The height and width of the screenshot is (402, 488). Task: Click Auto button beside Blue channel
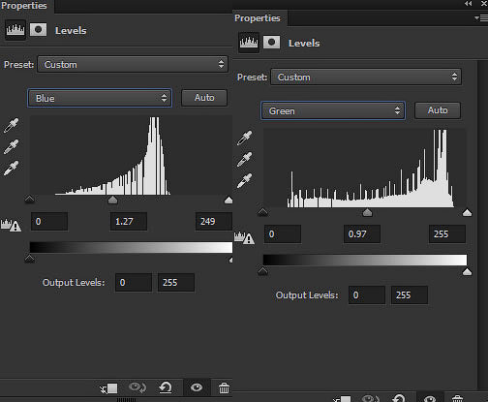click(204, 98)
